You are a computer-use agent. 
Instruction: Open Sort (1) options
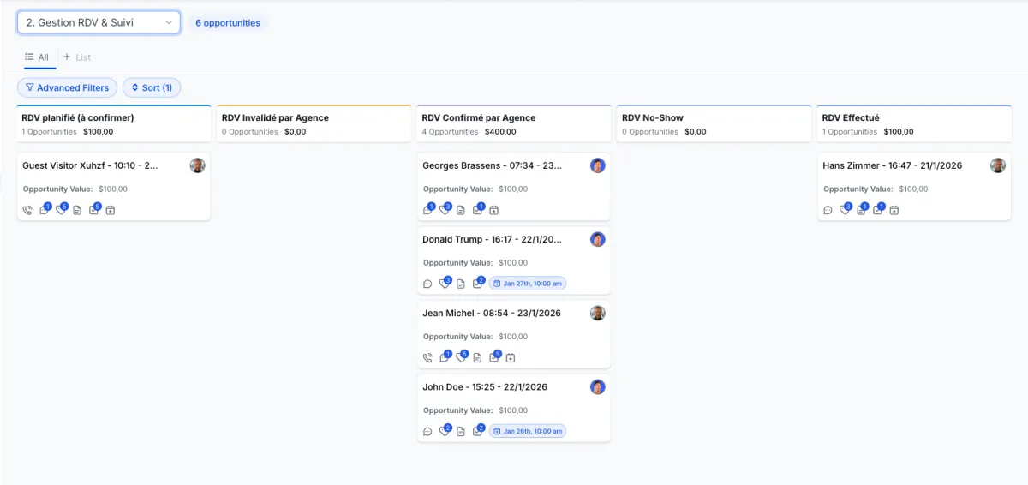[x=152, y=87]
